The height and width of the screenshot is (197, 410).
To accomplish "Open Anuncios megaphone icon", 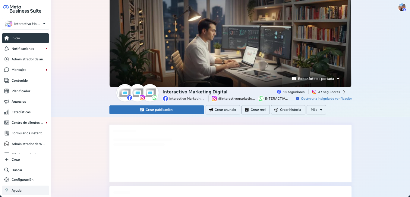I will [7, 102].
